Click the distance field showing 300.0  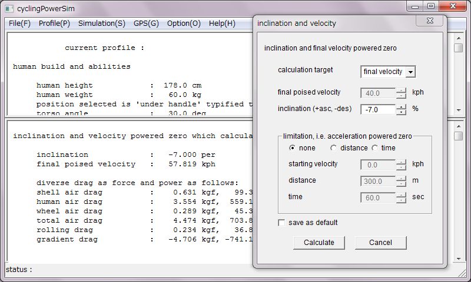click(378, 182)
